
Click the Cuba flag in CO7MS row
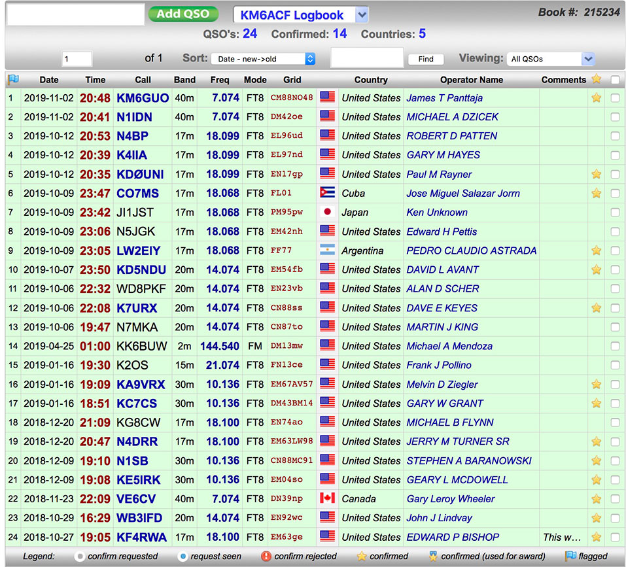coord(327,193)
